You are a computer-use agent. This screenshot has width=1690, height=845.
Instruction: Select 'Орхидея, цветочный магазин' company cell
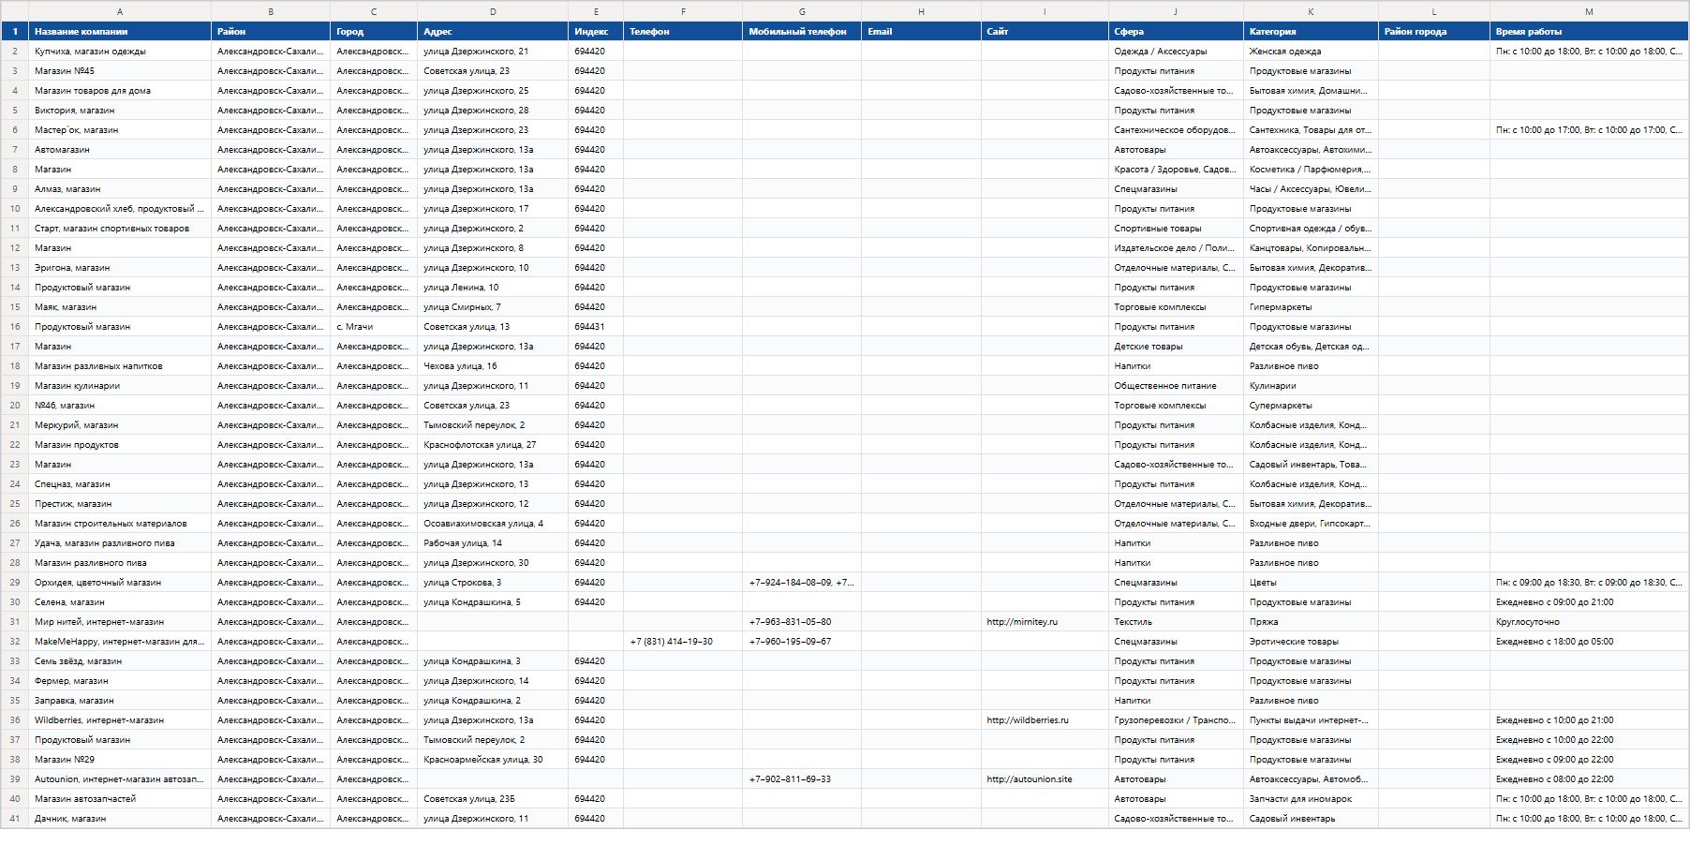coord(120,583)
